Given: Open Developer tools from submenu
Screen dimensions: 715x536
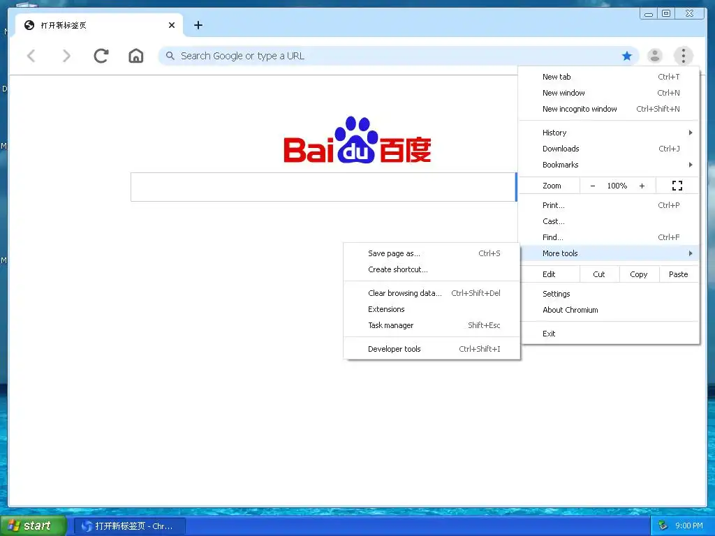Looking at the screenshot, I should coord(432,349).
